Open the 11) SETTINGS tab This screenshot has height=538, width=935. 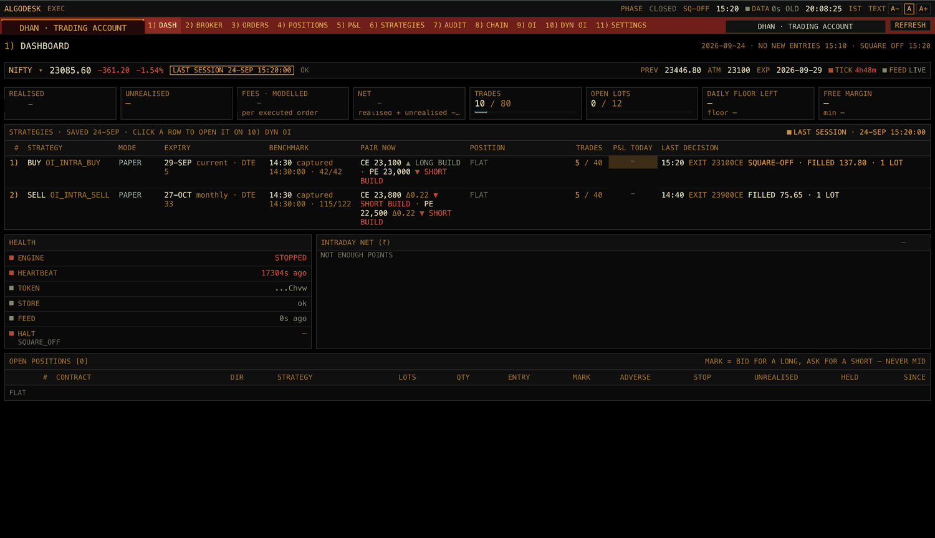[x=621, y=26]
